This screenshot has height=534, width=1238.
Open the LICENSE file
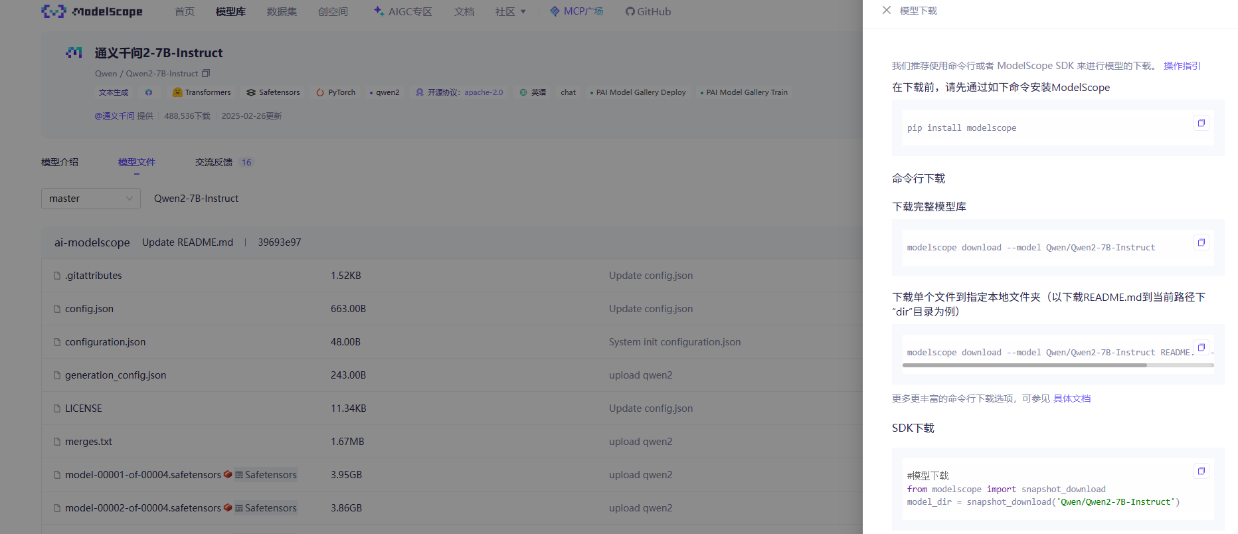(84, 408)
